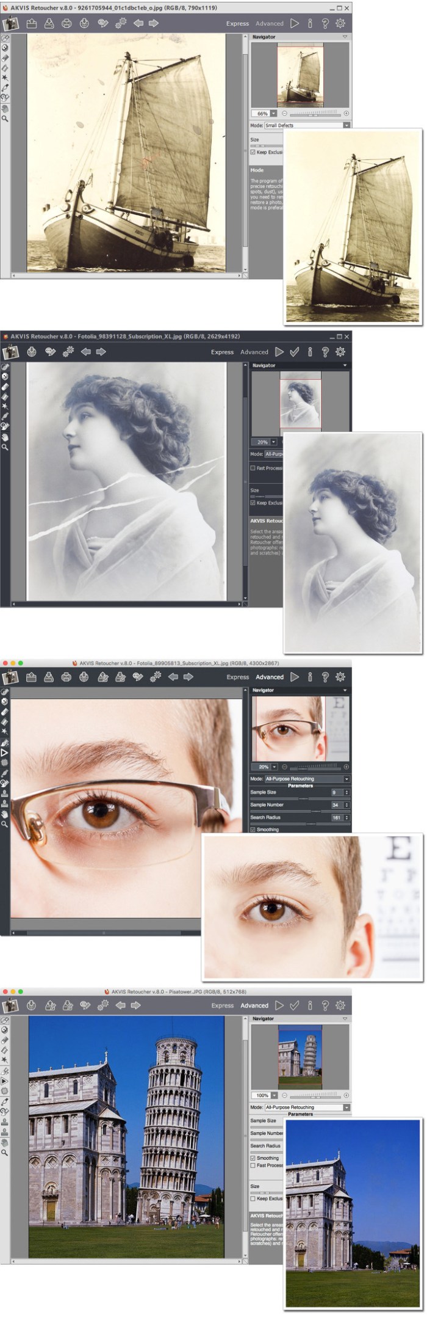This screenshot has width=427, height=1320.
Task: Run processing in portrait window
Action: pyautogui.click(x=279, y=352)
